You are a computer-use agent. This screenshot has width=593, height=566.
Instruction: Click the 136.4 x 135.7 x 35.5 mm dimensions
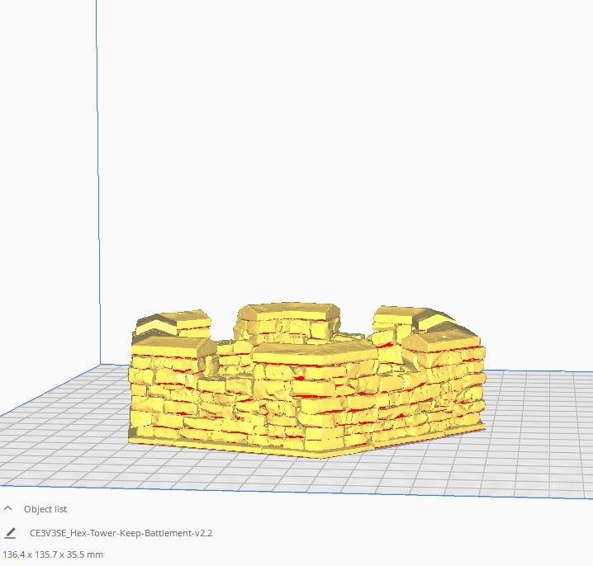click(x=53, y=554)
